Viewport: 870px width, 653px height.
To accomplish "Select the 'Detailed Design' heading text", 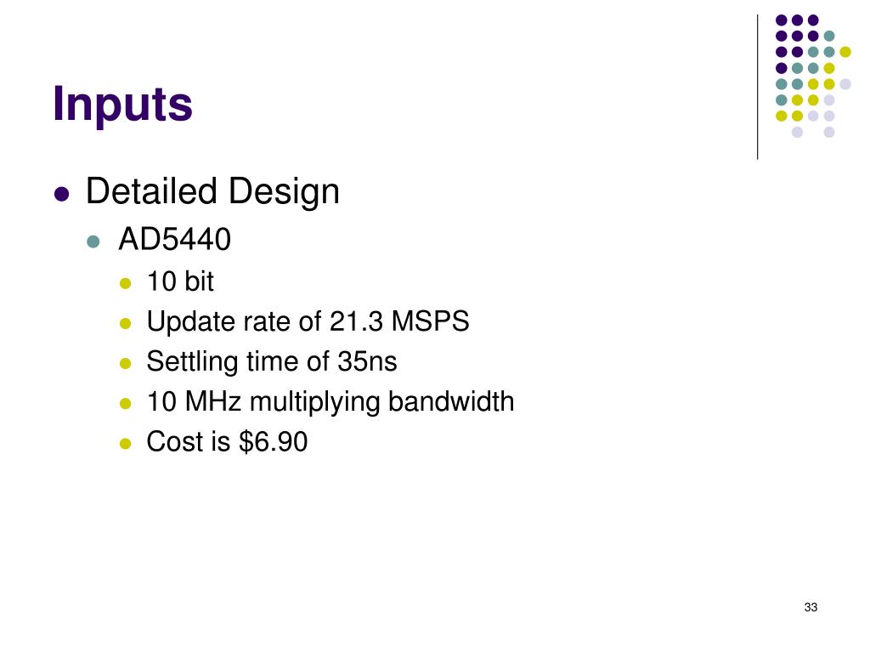I will pos(212,192).
